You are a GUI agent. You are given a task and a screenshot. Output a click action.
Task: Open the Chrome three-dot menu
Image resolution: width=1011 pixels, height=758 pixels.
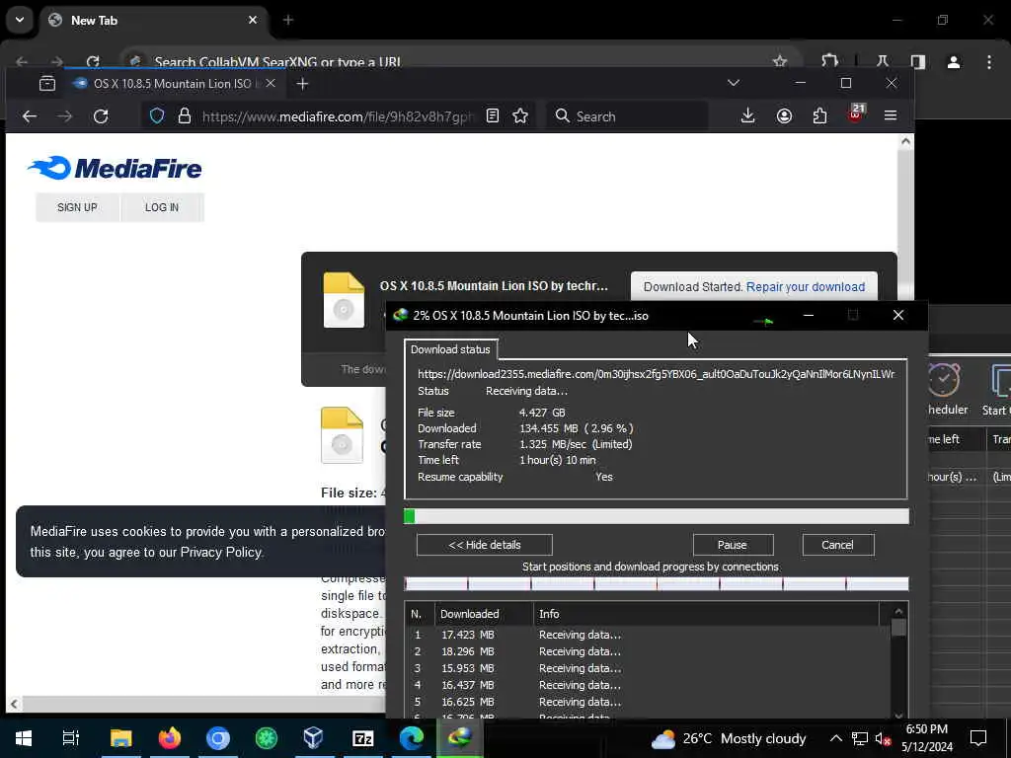point(989,62)
